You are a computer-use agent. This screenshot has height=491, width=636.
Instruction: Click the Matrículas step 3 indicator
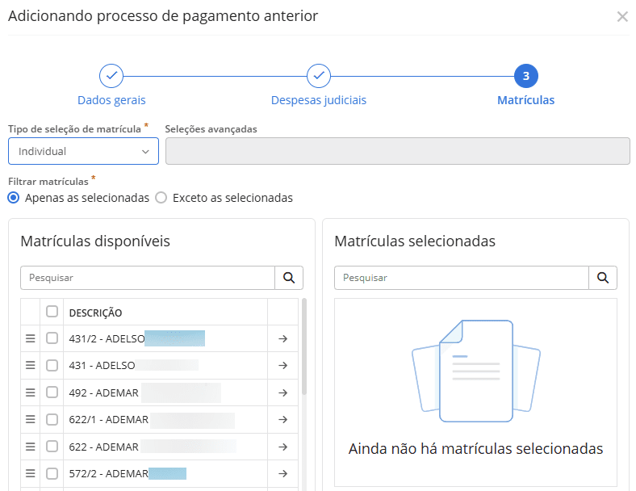(525, 77)
